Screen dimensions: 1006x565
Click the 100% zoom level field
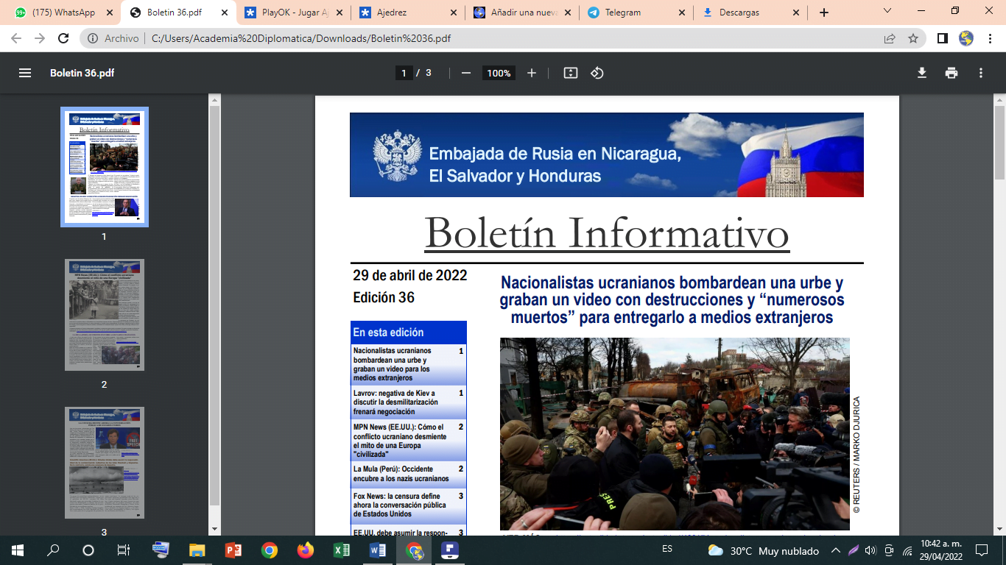click(x=499, y=73)
